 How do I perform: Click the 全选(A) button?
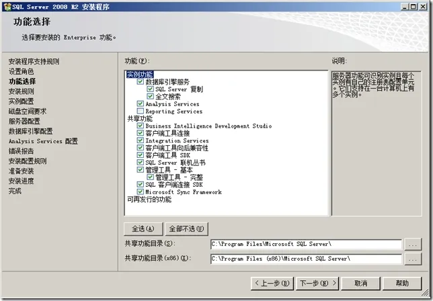(143, 228)
